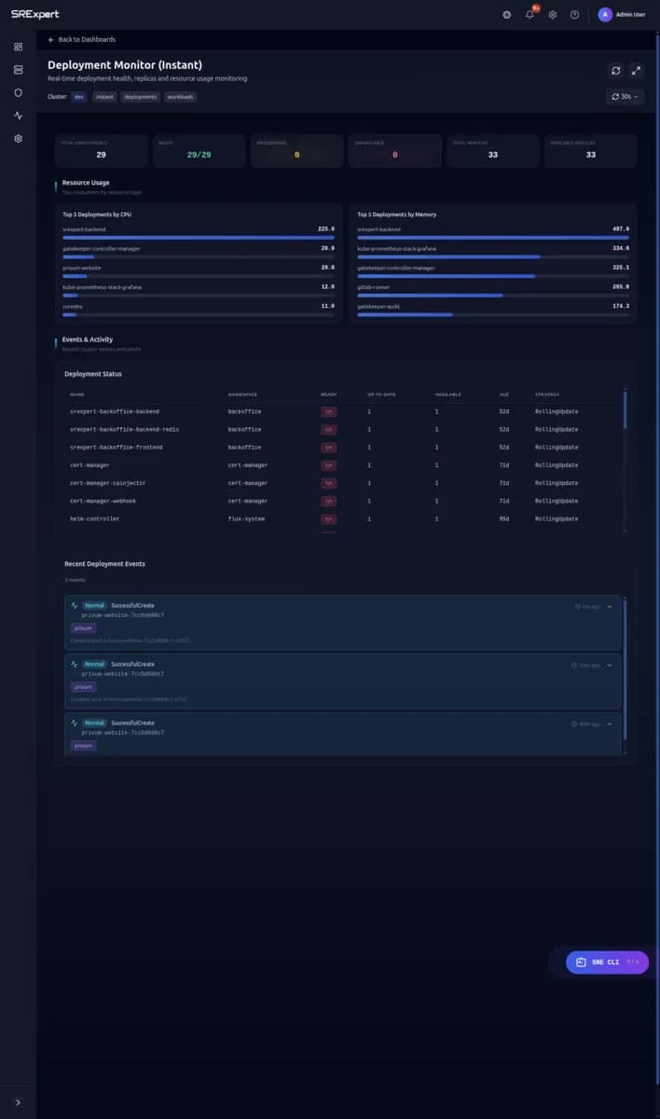Image resolution: width=660 pixels, height=1119 pixels.
Task: Sort by the NAMESPACE column header
Action: click(241, 394)
